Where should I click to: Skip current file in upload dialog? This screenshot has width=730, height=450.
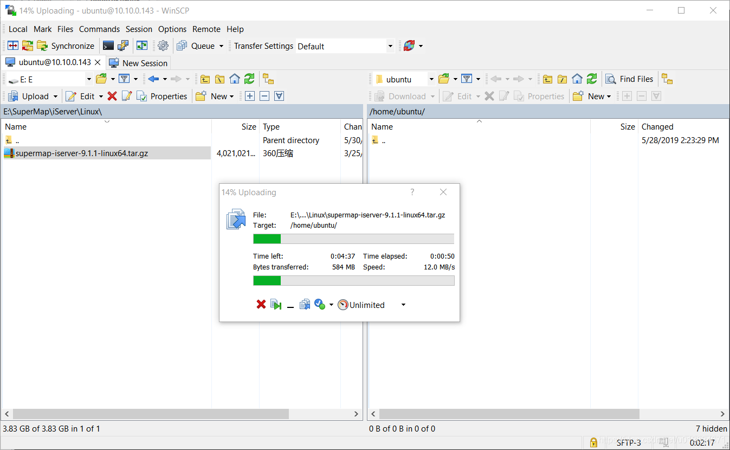click(276, 305)
